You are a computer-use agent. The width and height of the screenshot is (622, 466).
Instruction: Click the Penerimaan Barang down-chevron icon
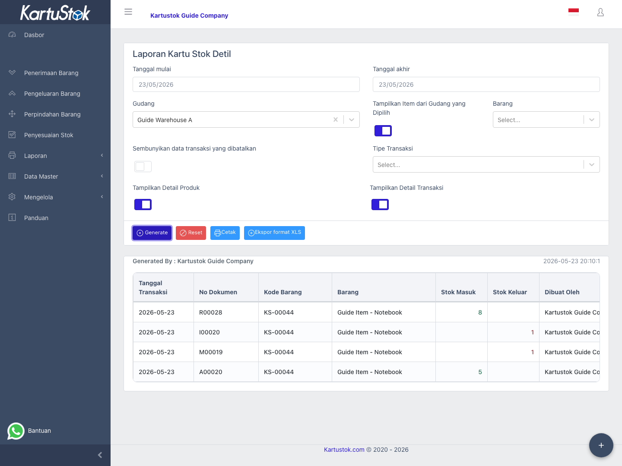(x=12, y=72)
